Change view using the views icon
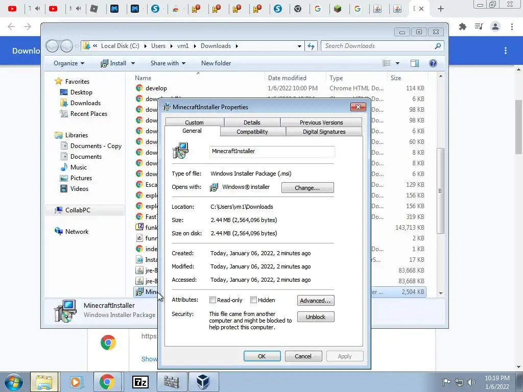 click(x=387, y=63)
